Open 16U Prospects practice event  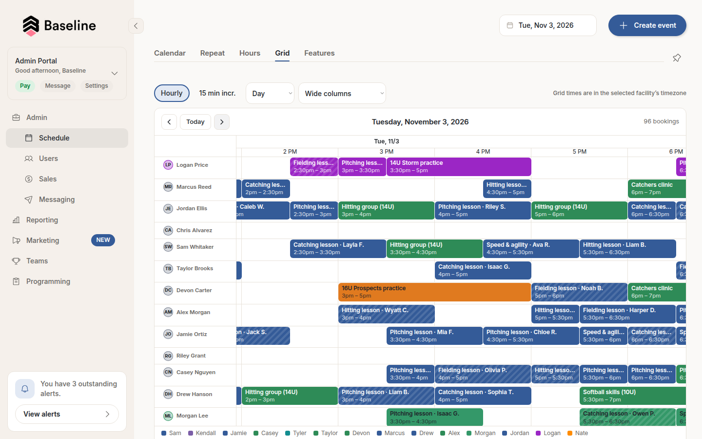[x=434, y=292]
